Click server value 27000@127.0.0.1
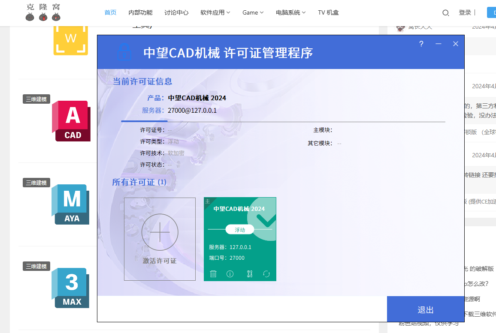 (192, 110)
